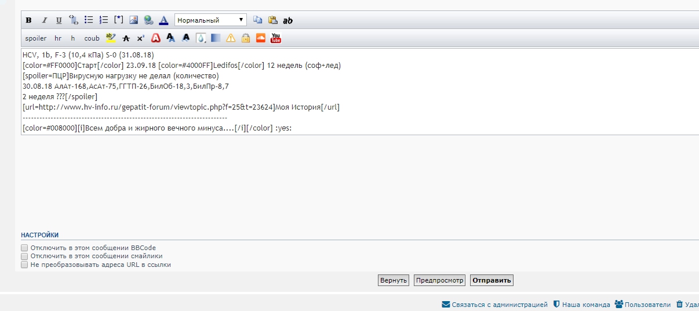Enable 'Отключить в этом сообщении BBCode' checkbox
This screenshot has width=699, height=311.
click(x=24, y=248)
